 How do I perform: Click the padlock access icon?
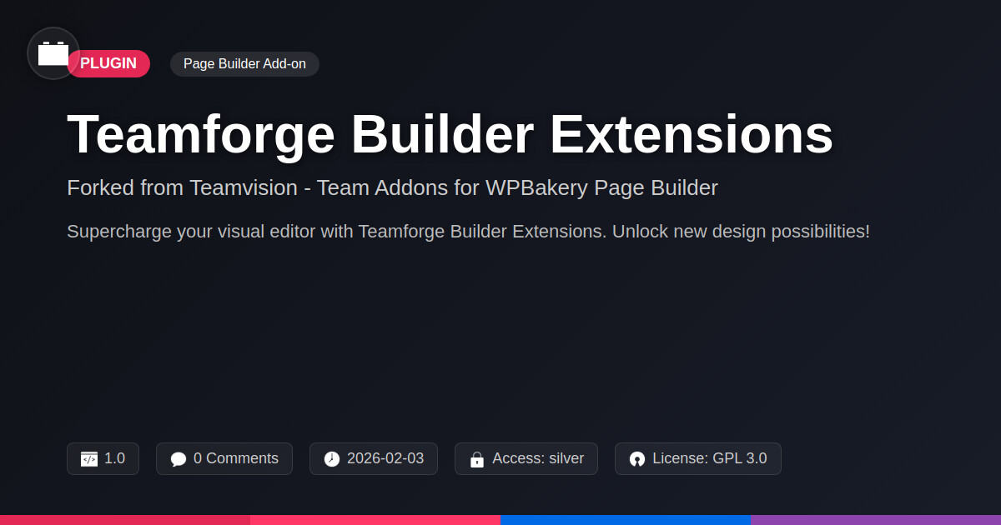[x=477, y=459]
